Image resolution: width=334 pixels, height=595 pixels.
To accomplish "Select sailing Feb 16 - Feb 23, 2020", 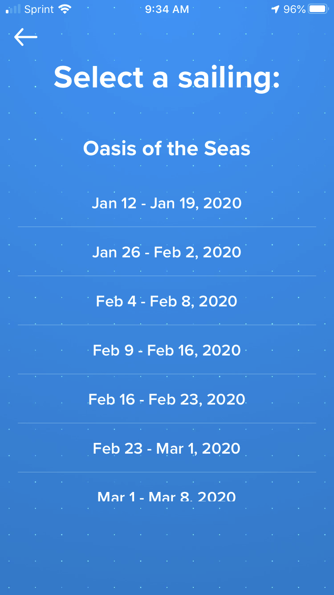I will pos(167,399).
